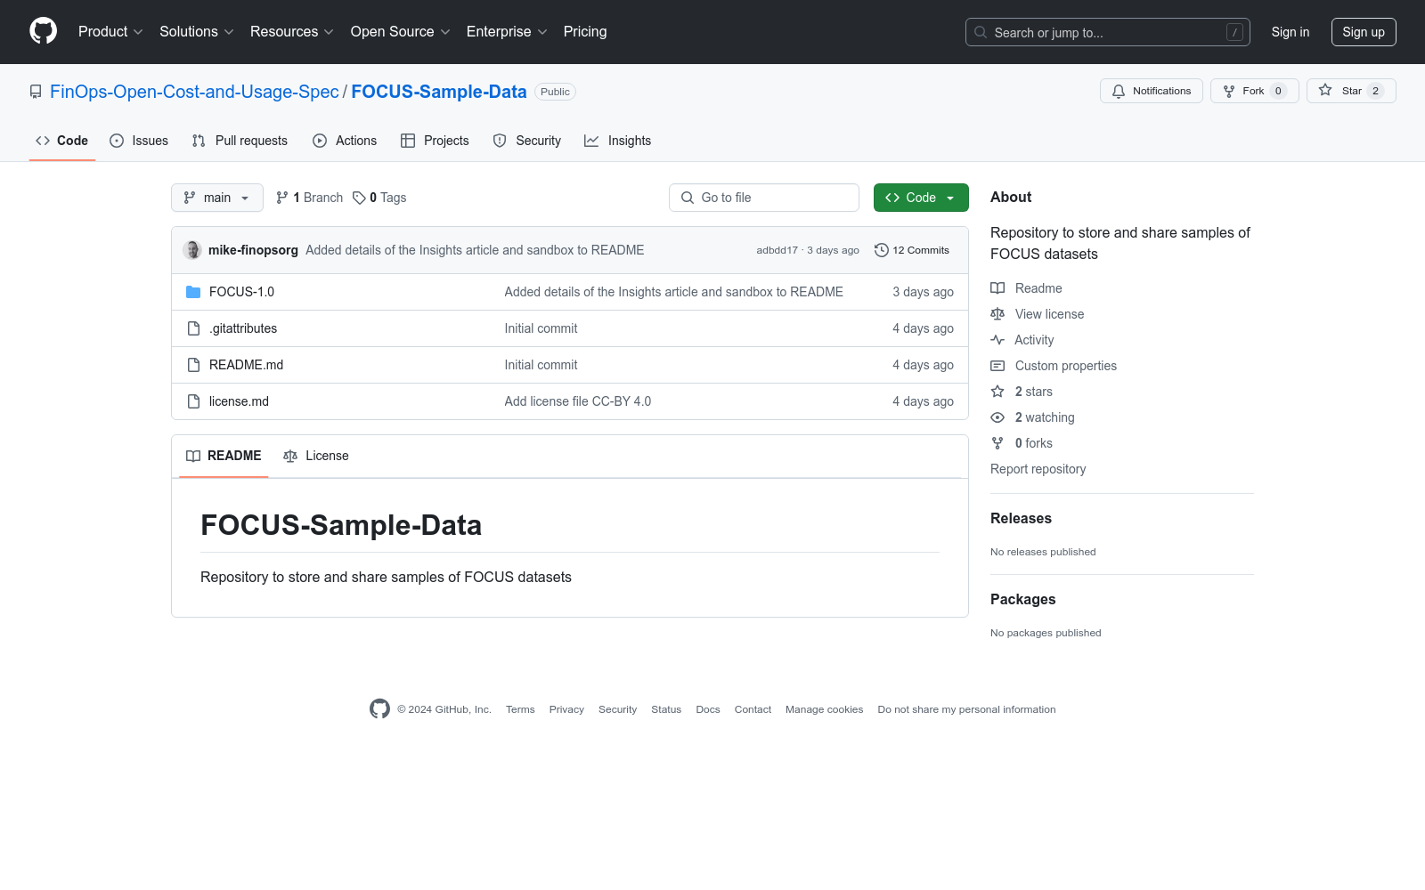Click Manage cookies in footer
Viewport: 1425px width, 890px height.
click(x=824, y=709)
